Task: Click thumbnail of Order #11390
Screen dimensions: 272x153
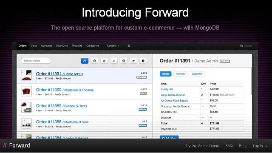Action: coord(26,91)
